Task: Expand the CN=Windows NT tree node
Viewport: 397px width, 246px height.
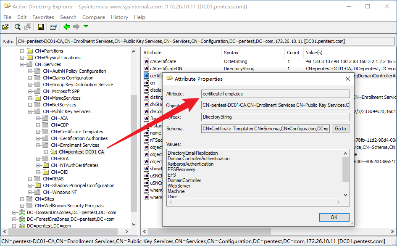Action: click(30, 192)
